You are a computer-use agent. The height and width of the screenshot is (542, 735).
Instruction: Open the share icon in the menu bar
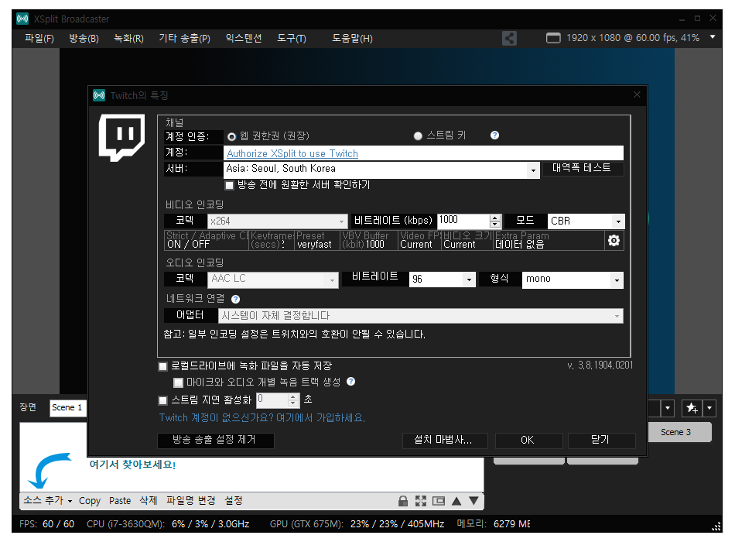click(509, 38)
